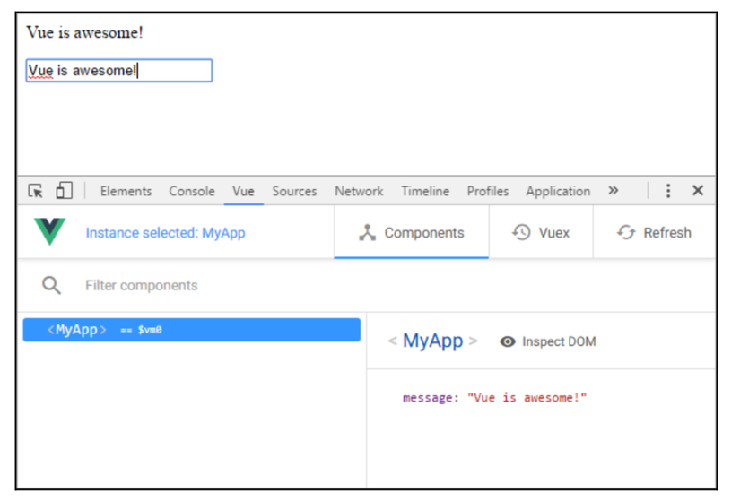Switch to the Vuex panel
Image resolution: width=740 pixels, height=501 pixels.
(541, 233)
